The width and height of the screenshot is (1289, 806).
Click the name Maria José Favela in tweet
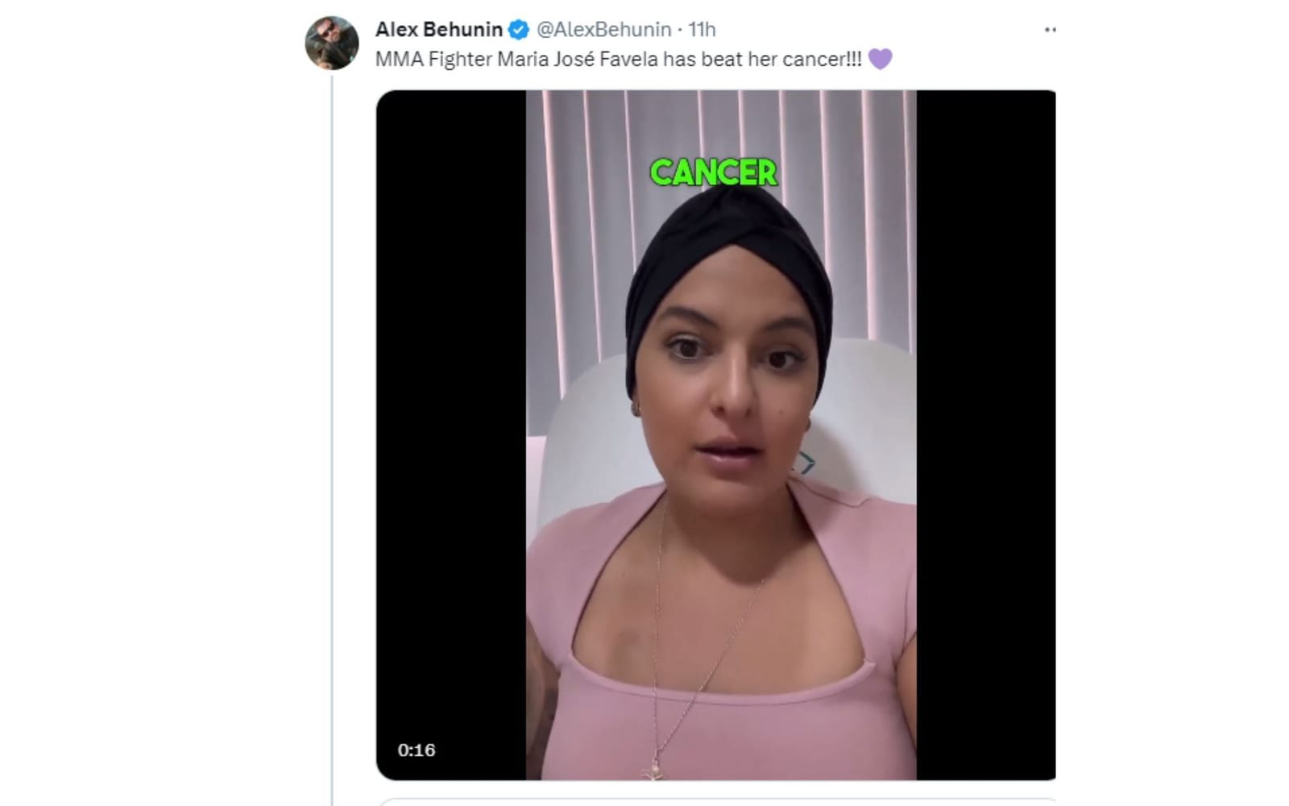pos(578,59)
